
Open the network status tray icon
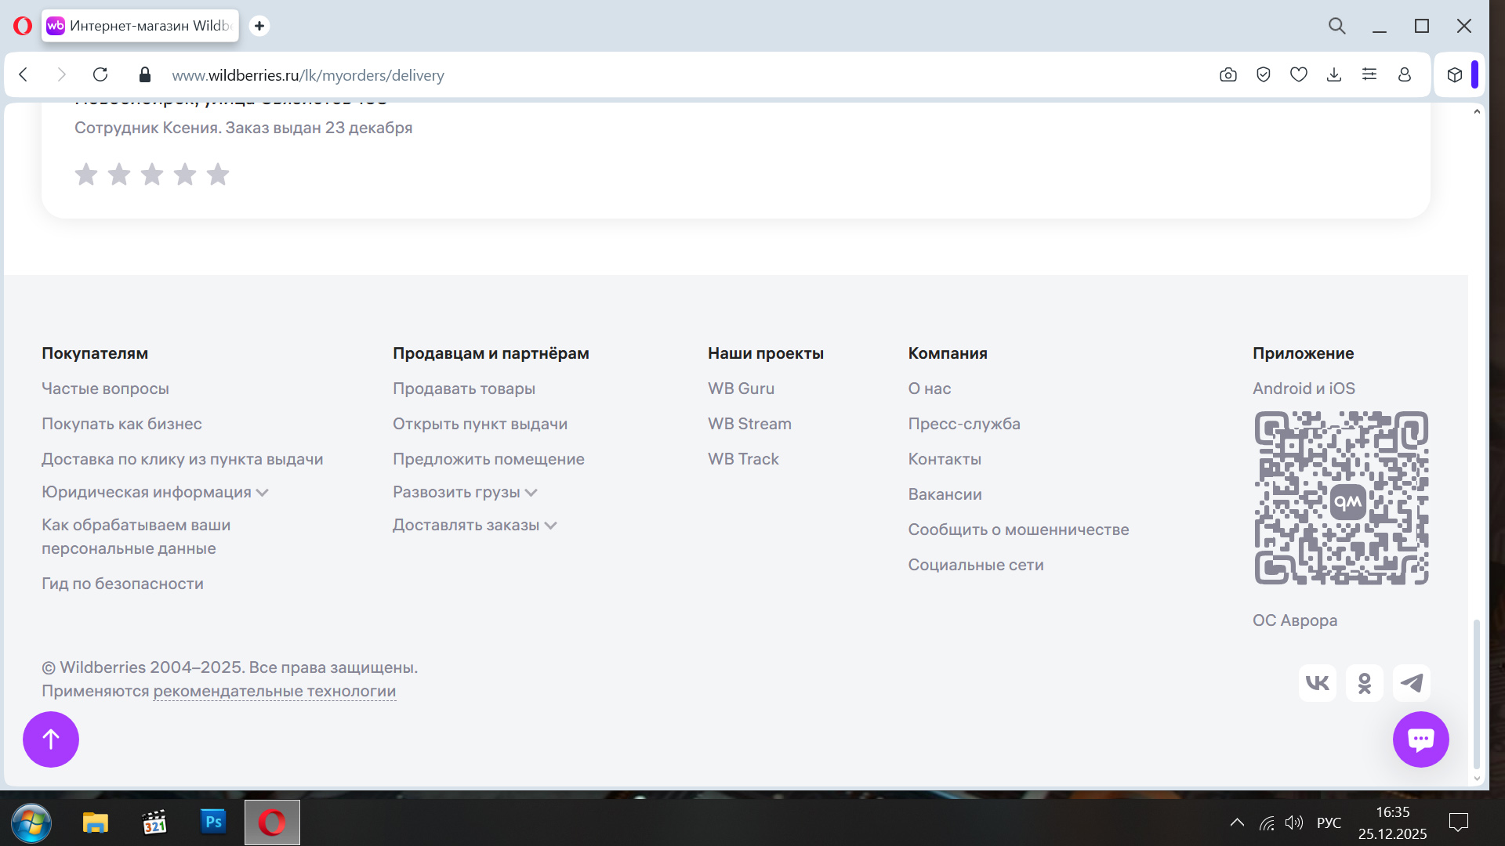(1267, 822)
